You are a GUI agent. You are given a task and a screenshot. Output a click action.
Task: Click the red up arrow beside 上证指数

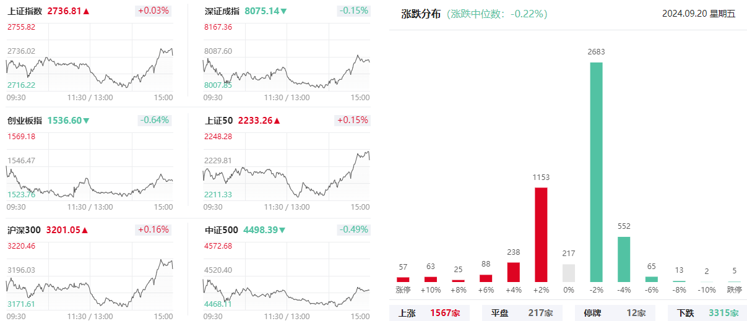(86, 11)
